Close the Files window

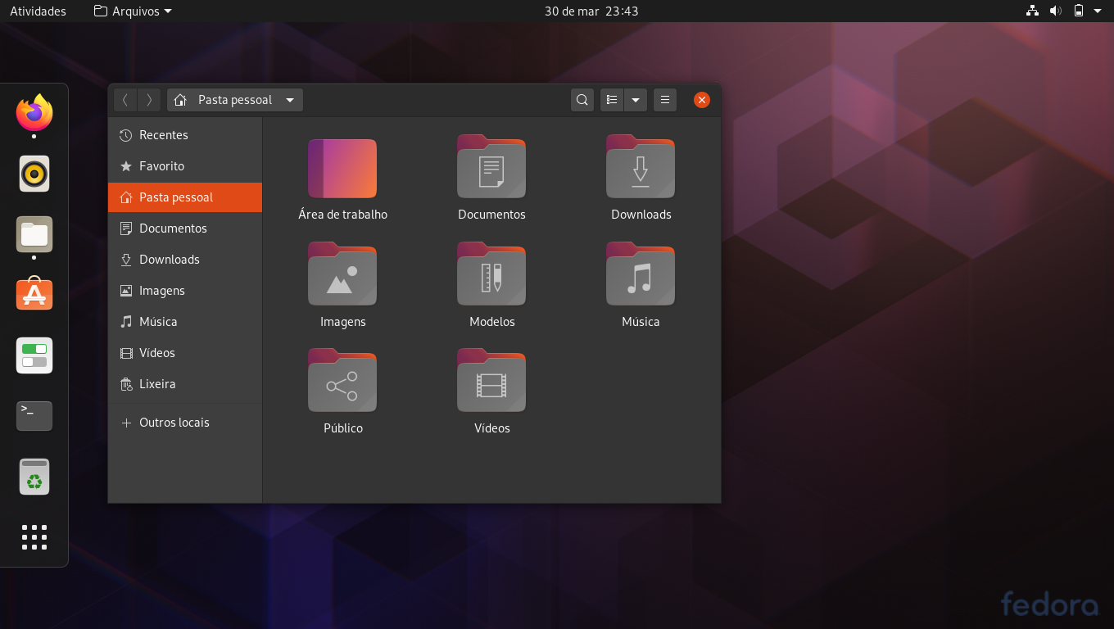pos(702,100)
